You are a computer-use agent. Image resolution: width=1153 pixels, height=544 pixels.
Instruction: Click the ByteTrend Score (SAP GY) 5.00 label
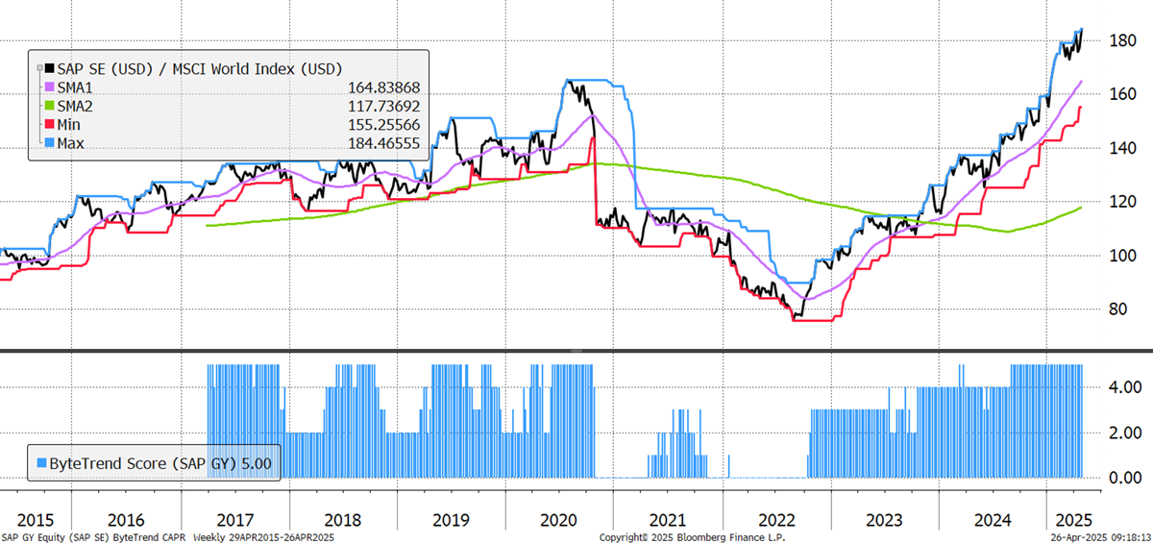point(160,463)
